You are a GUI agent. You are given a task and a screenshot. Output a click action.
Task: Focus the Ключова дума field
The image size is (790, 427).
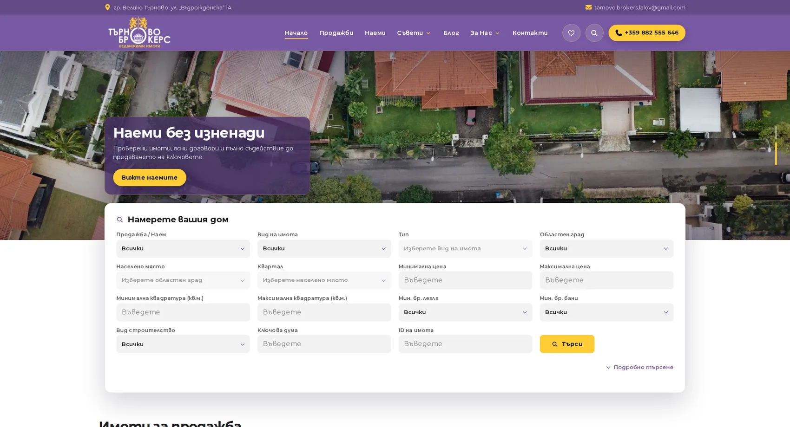coord(324,344)
